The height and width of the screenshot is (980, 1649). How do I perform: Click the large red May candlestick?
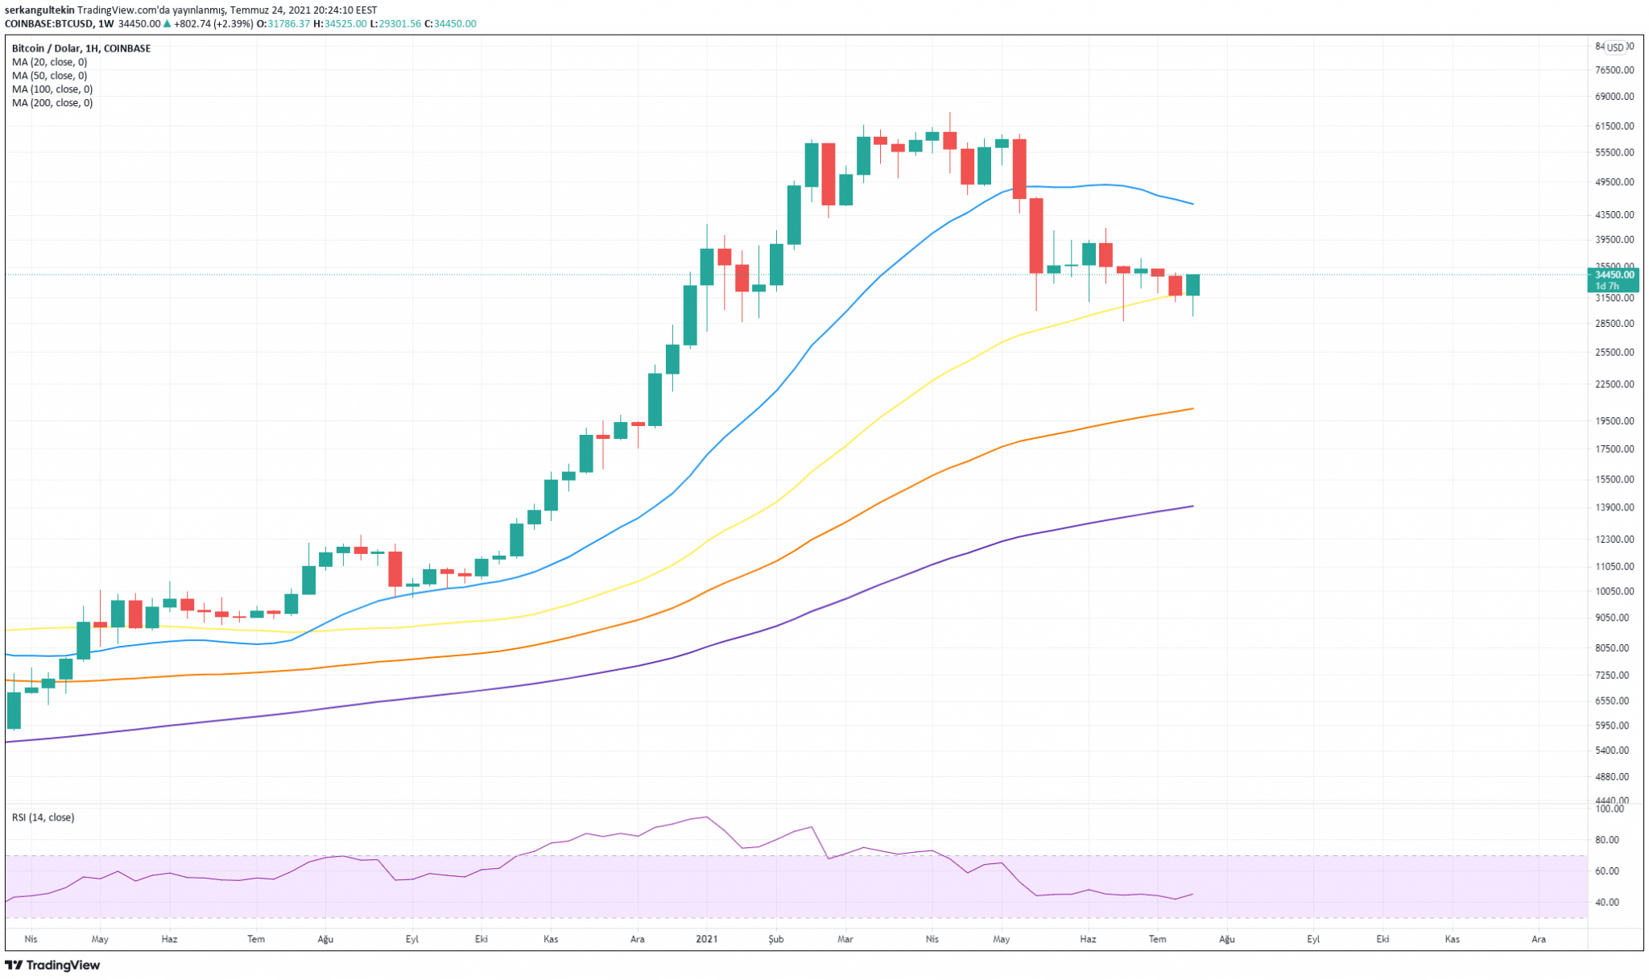click(1036, 235)
